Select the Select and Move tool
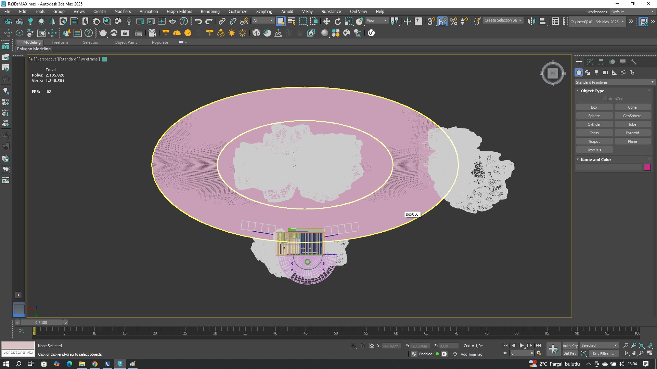The height and width of the screenshot is (369, 657). tap(326, 21)
